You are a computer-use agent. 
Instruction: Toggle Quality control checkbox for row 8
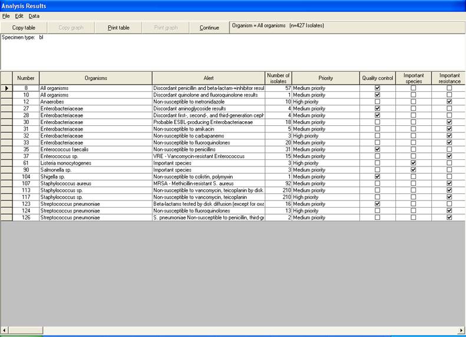pyautogui.click(x=378, y=88)
